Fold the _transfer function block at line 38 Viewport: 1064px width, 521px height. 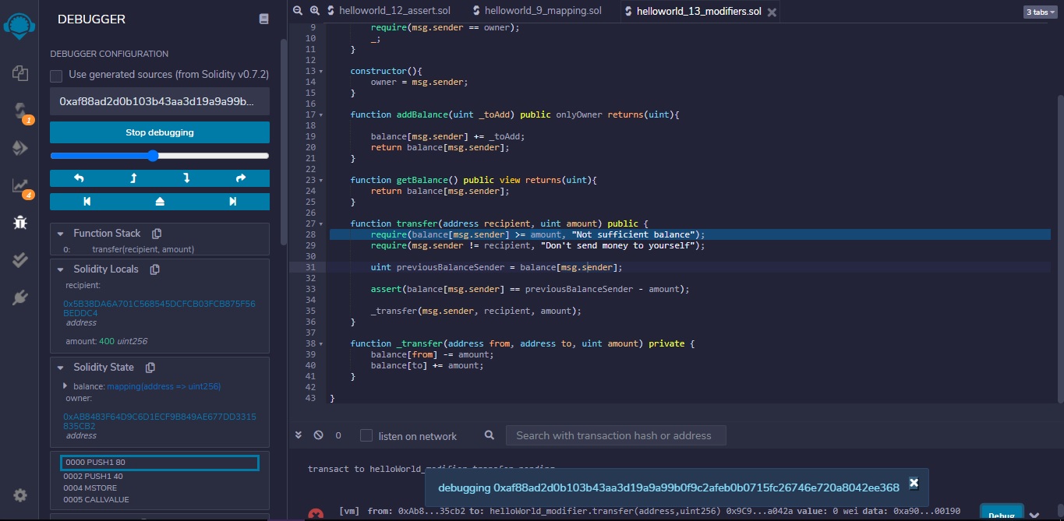321,343
